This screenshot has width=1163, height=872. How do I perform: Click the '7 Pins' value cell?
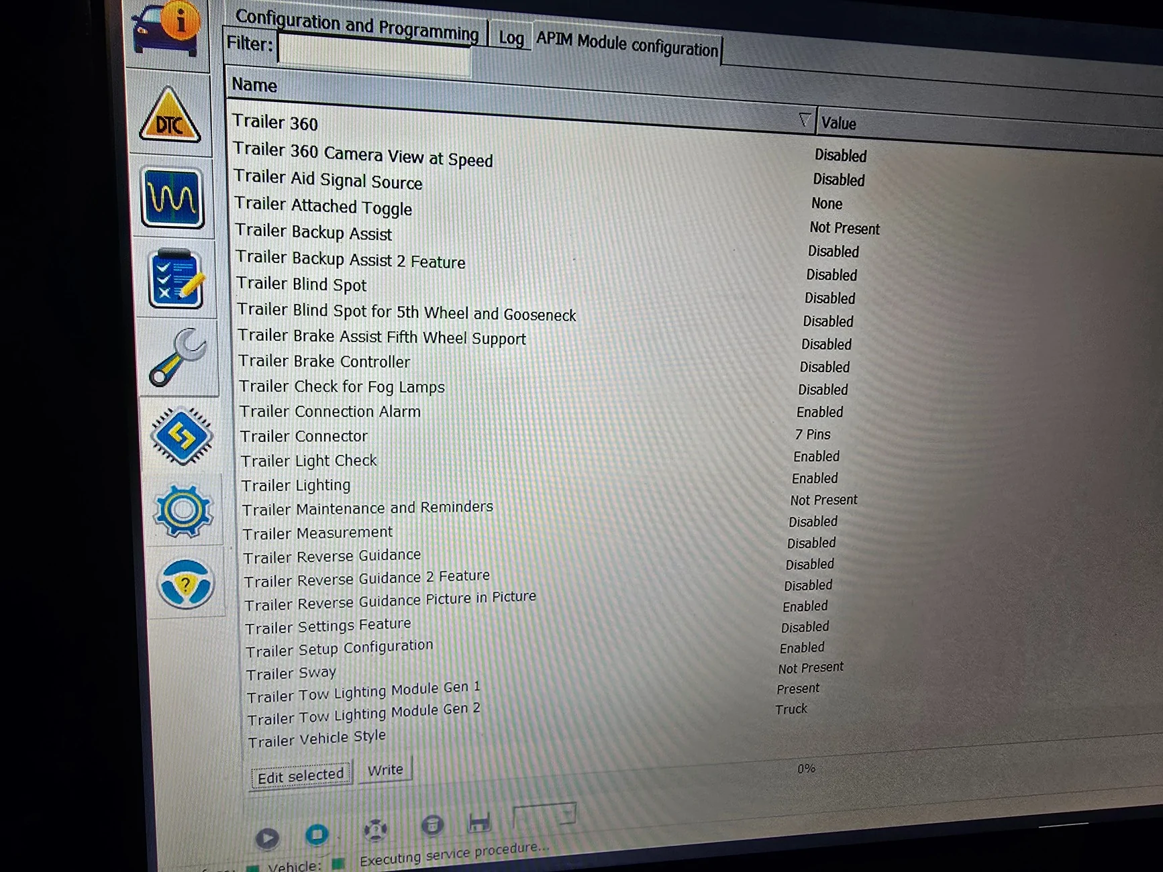pyautogui.click(x=813, y=435)
